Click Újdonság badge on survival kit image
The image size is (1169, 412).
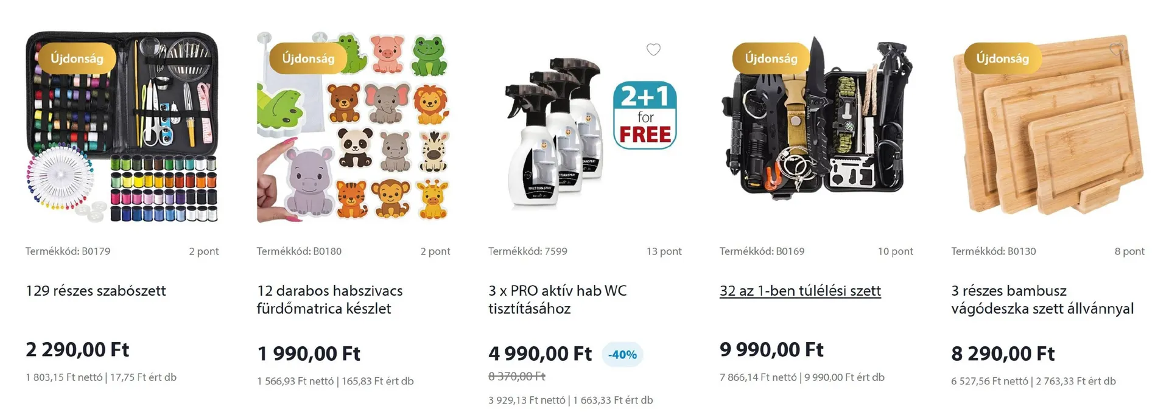pyautogui.click(x=771, y=58)
